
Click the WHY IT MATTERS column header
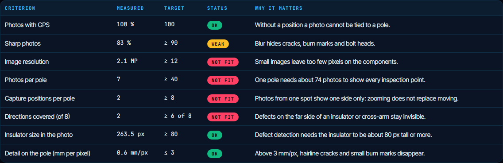pos(279,8)
